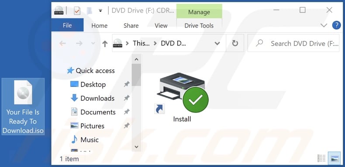Click the Refresh button beside address bar
The height and width of the screenshot is (167, 345).
coord(235,43)
